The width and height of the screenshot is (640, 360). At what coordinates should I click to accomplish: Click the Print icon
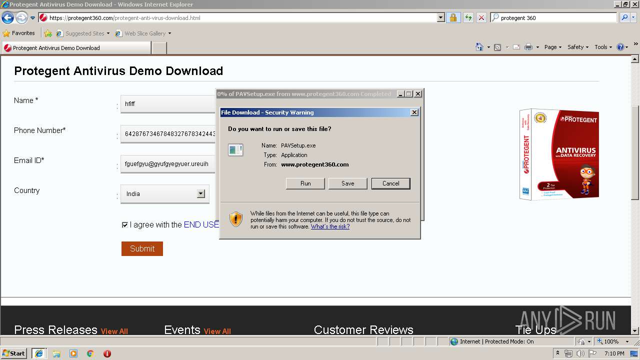(x=528, y=47)
